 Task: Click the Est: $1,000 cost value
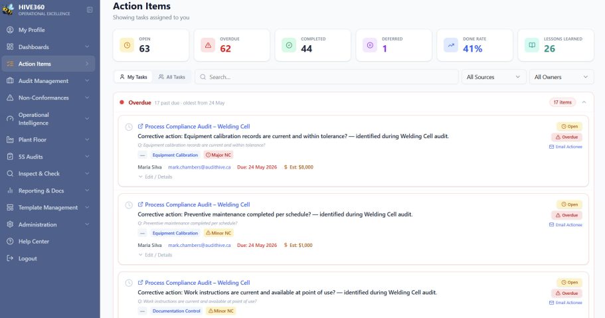pos(298,245)
